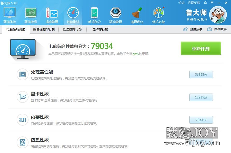The image size is (231, 153).
Task: Click the disk performance icon
Action: point(22,142)
